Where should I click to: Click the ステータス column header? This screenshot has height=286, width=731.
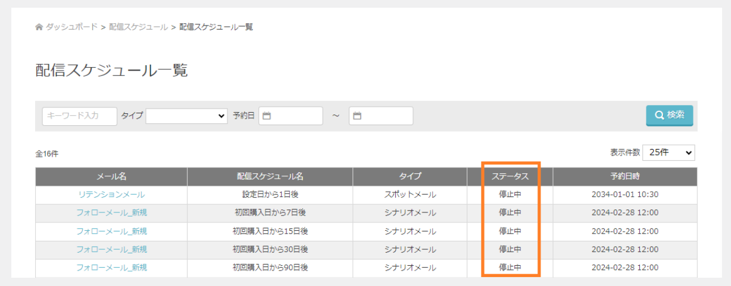(510, 176)
